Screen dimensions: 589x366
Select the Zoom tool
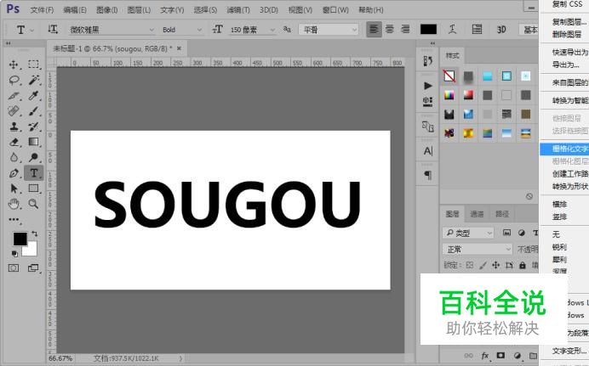pyautogui.click(x=33, y=204)
